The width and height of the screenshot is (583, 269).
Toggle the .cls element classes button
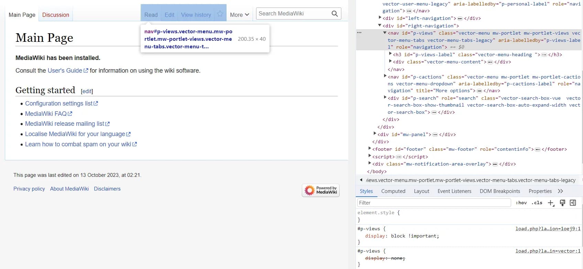[x=537, y=203]
